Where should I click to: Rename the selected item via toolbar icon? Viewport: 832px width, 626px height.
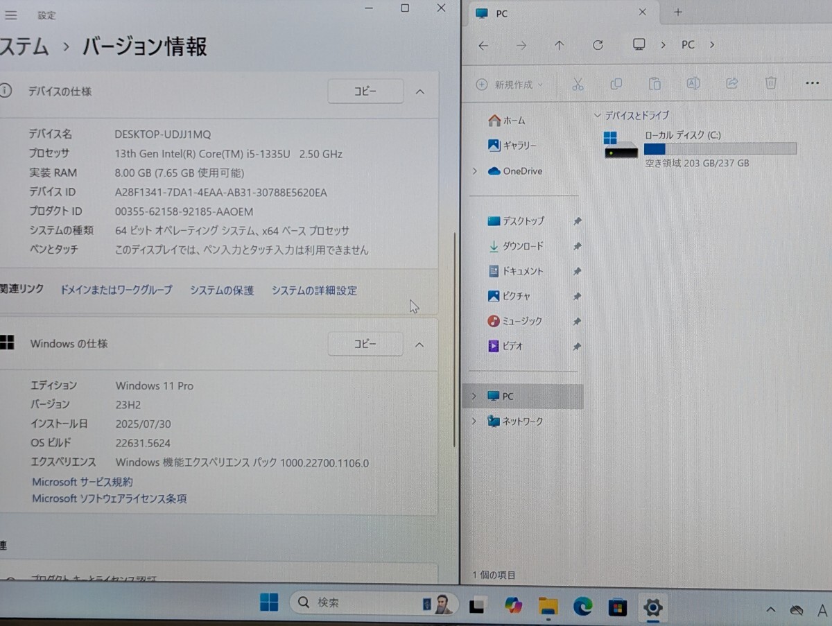[693, 83]
